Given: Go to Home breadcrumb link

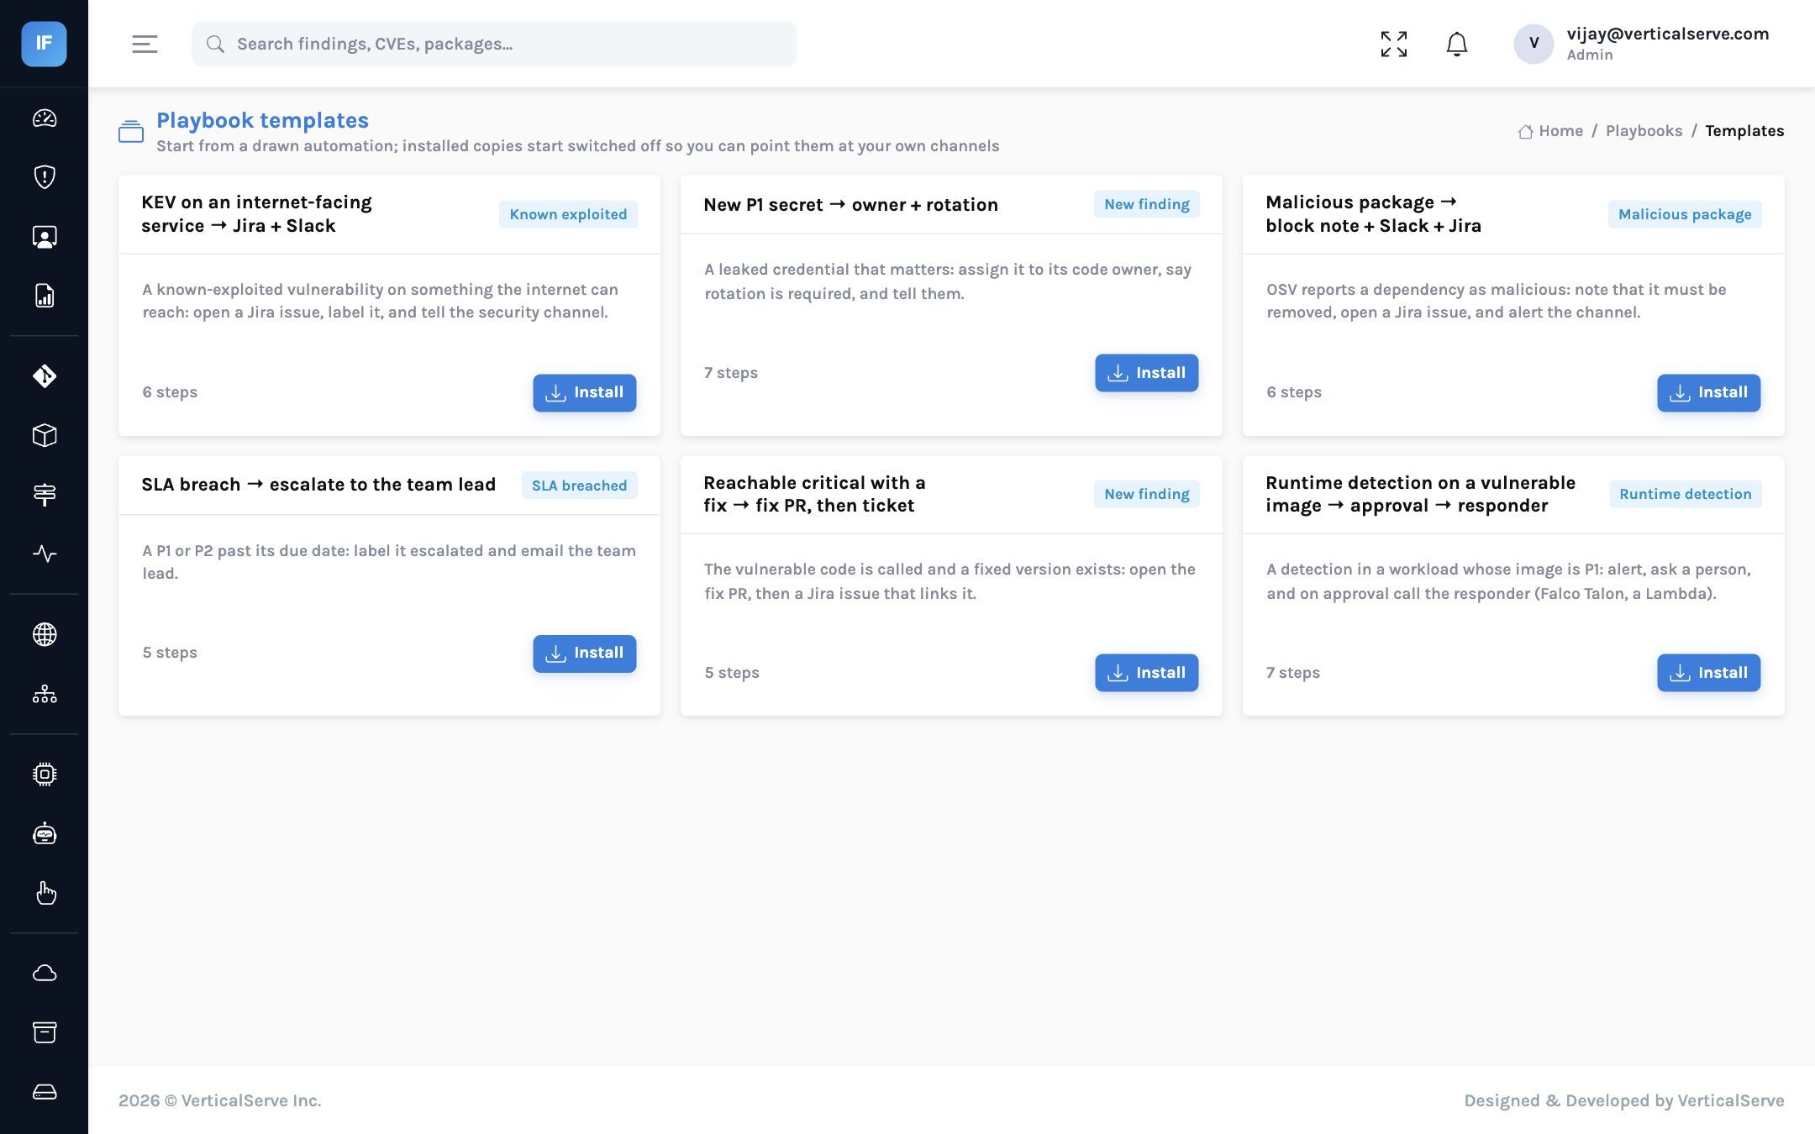Looking at the screenshot, I should coord(1551,131).
